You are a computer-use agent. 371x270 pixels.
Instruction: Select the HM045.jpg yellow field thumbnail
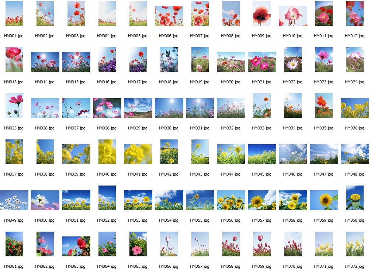[x=262, y=154]
